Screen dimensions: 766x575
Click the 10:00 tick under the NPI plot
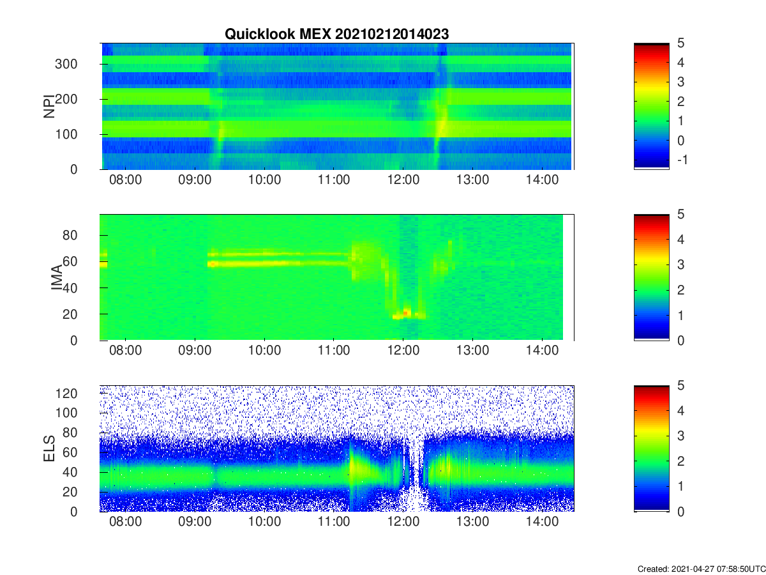[x=264, y=180]
